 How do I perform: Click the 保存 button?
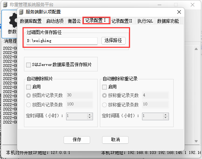(x=77, y=140)
